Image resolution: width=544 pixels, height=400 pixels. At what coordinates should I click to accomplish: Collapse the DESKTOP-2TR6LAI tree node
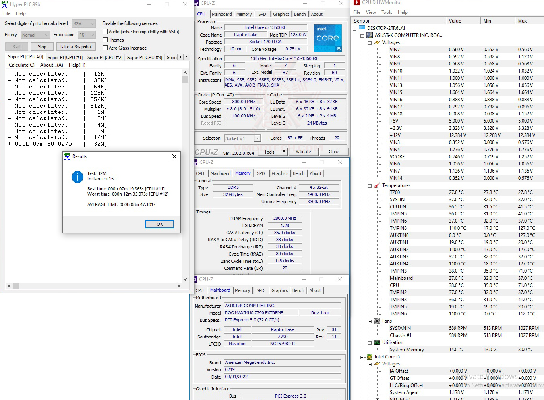(355, 28)
